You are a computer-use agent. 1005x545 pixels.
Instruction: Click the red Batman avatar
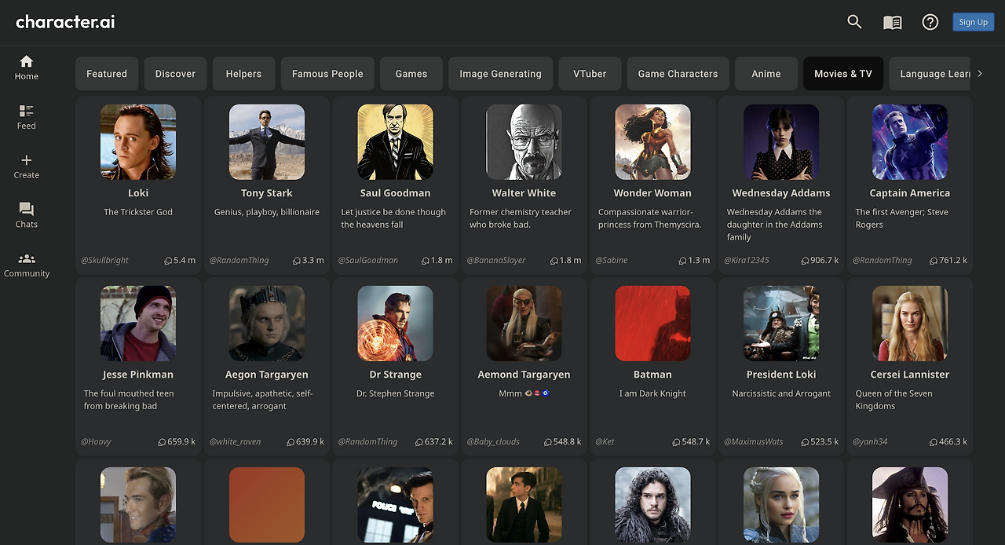click(x=652, y=324)
